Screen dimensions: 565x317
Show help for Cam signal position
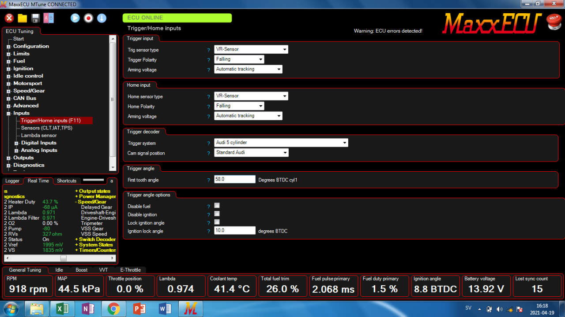point(209,153)
